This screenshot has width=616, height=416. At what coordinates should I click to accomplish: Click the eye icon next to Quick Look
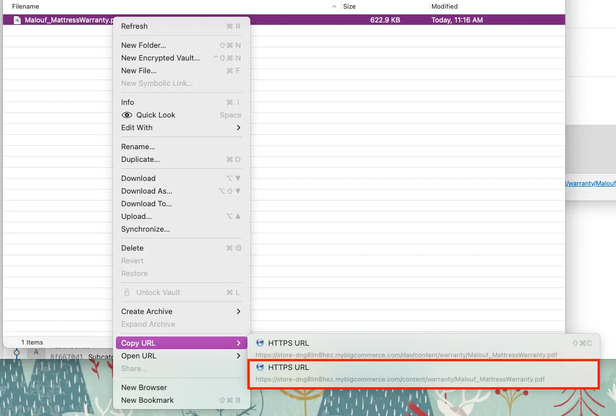click(x=126, y=115)
